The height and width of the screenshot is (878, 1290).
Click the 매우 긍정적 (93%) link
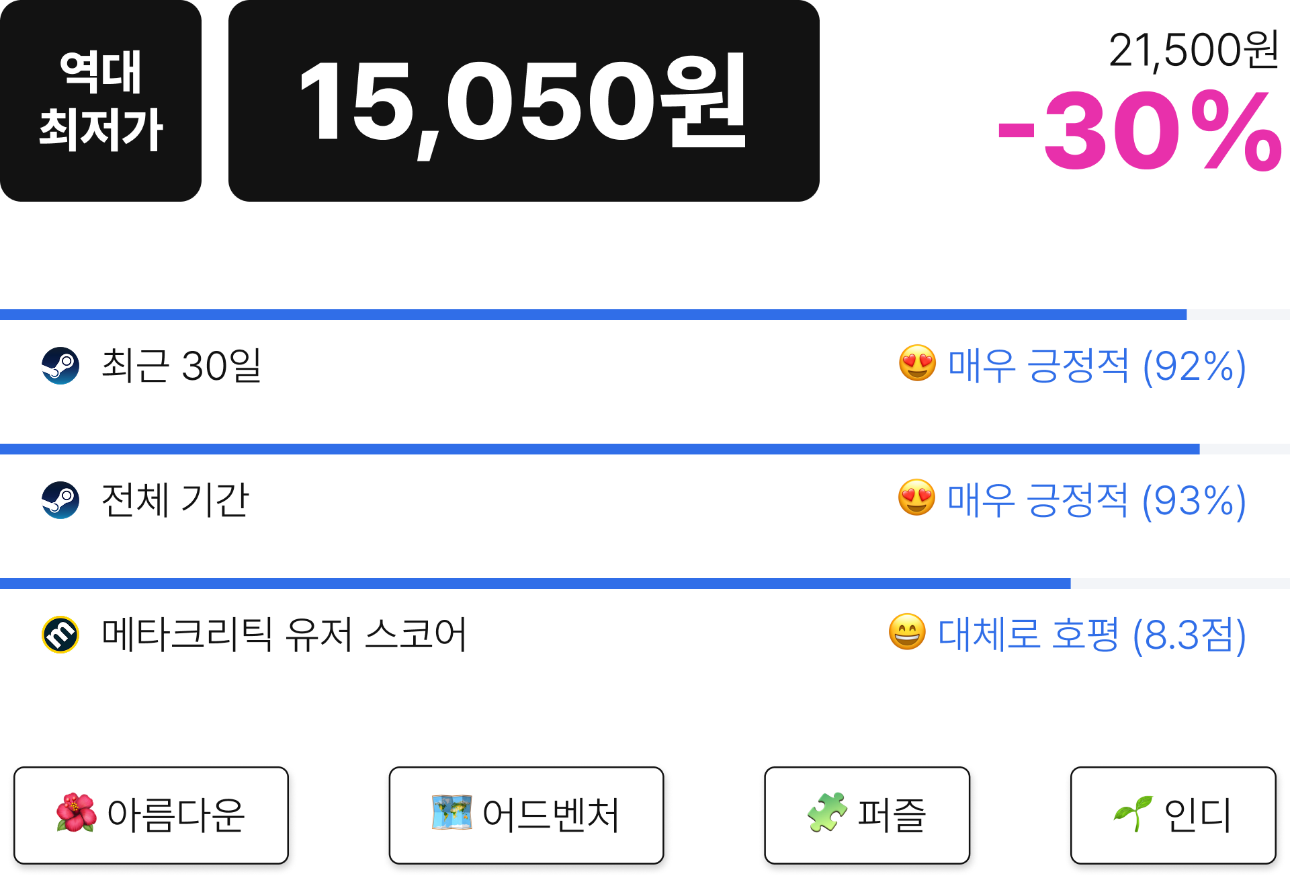tap(1096, 501)
